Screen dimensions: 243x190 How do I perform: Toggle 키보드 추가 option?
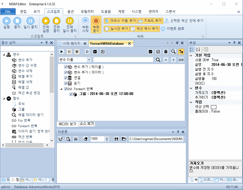click(x=150, y=21)
